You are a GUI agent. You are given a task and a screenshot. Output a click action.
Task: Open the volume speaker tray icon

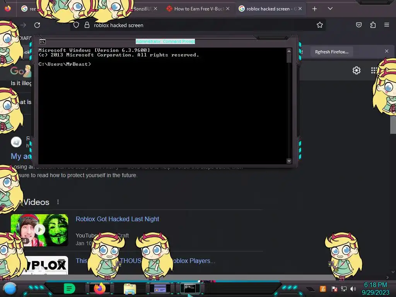point(353,288)
